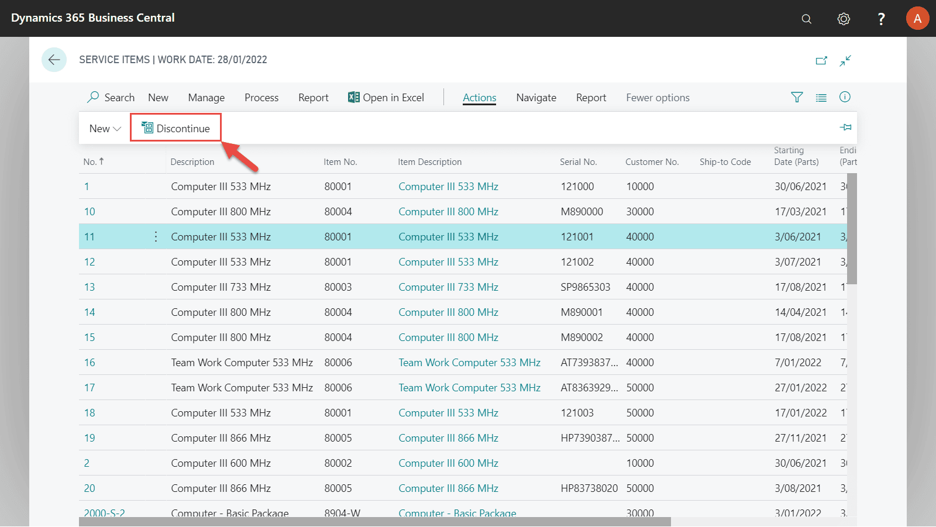Search the service items list
Viewport: 936px width, 527px height.
pos(111,98)
